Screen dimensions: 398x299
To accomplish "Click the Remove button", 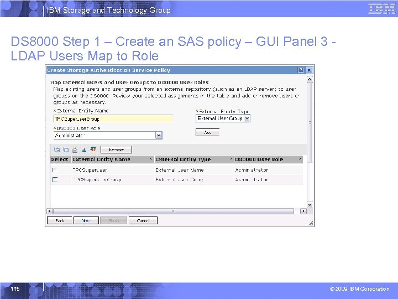I will pos(116,149).
